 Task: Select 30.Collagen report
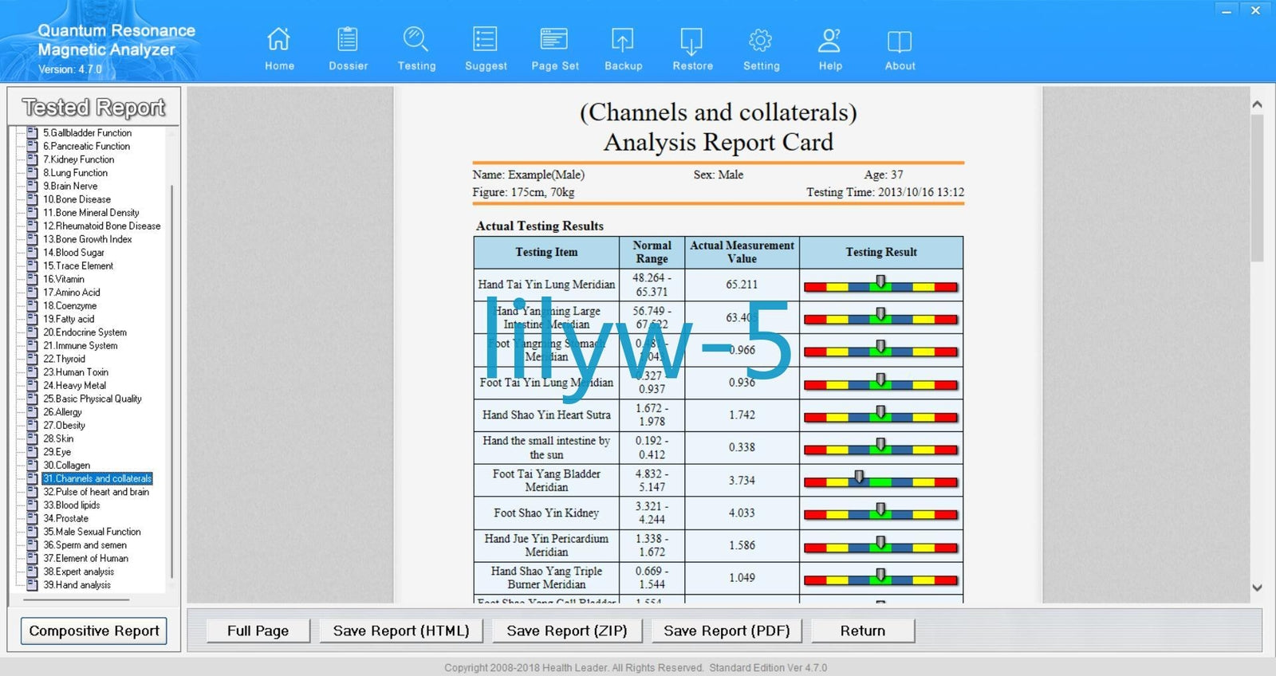pos(66,466)
